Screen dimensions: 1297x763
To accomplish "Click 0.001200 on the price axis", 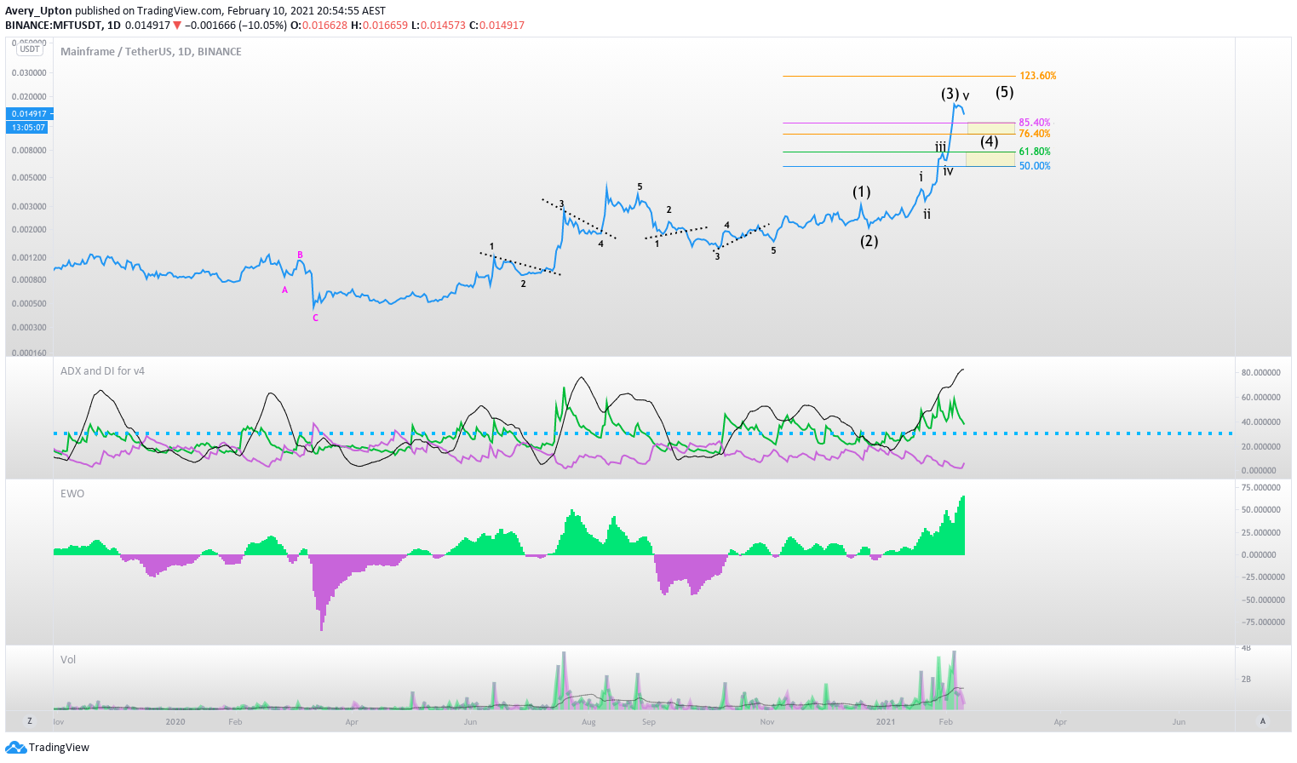I will click(x=28, y=257).
